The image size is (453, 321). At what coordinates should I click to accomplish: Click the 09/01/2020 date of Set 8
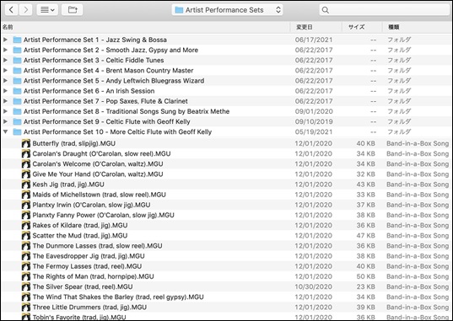(x=314, y=111)
